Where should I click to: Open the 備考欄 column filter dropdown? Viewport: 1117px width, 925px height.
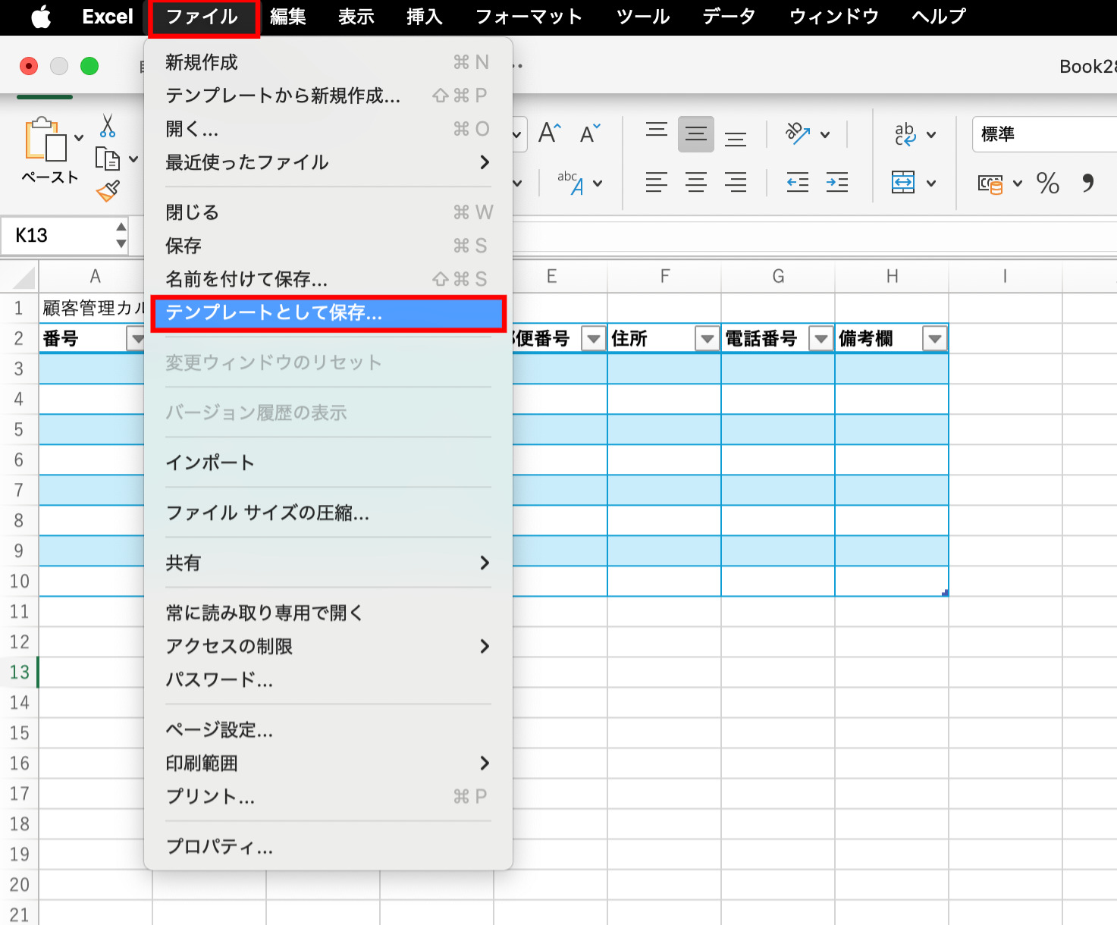click(934, 339)
